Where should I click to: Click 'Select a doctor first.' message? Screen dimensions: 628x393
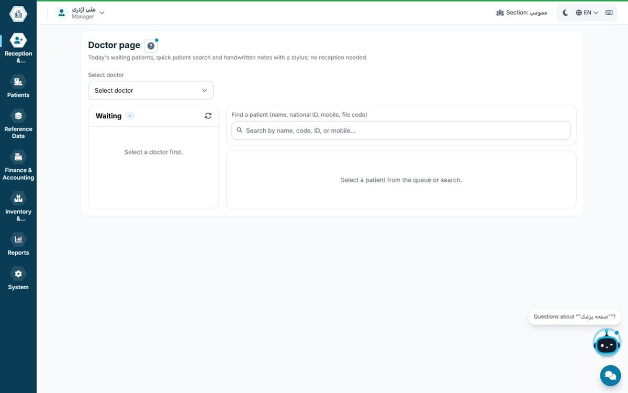[x=153, y=152]
